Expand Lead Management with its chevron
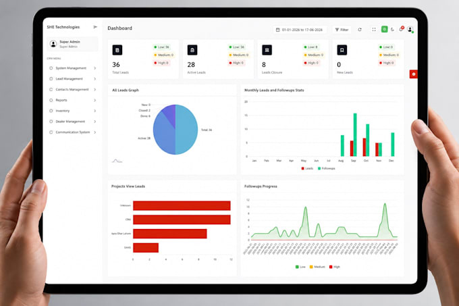Viewport: 459px width, 306px height. point(95,79)
